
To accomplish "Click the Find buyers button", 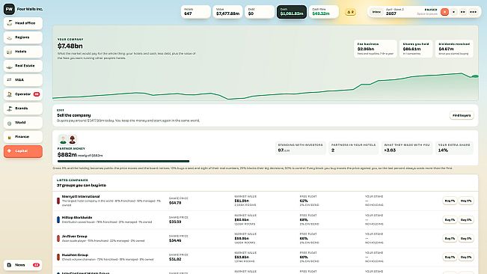I will (462, 115).
